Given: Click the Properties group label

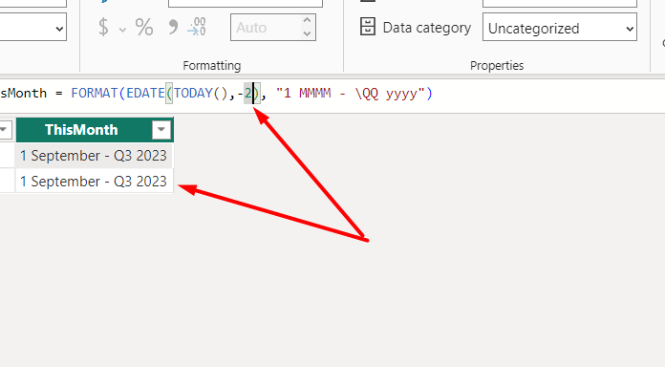Looking at the screenshot, I should point(497,65).
